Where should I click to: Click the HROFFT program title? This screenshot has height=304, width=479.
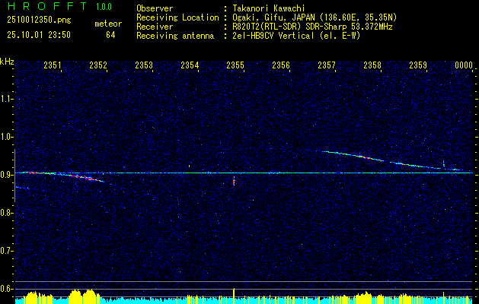[x=47, y=6]
